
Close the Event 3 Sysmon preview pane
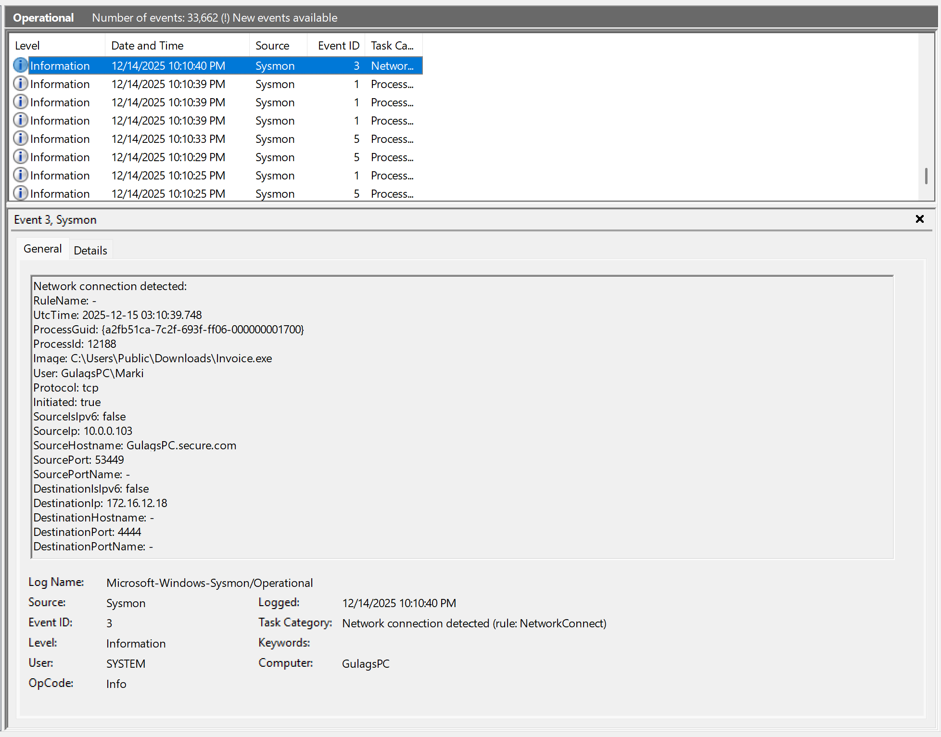point(919,219)
